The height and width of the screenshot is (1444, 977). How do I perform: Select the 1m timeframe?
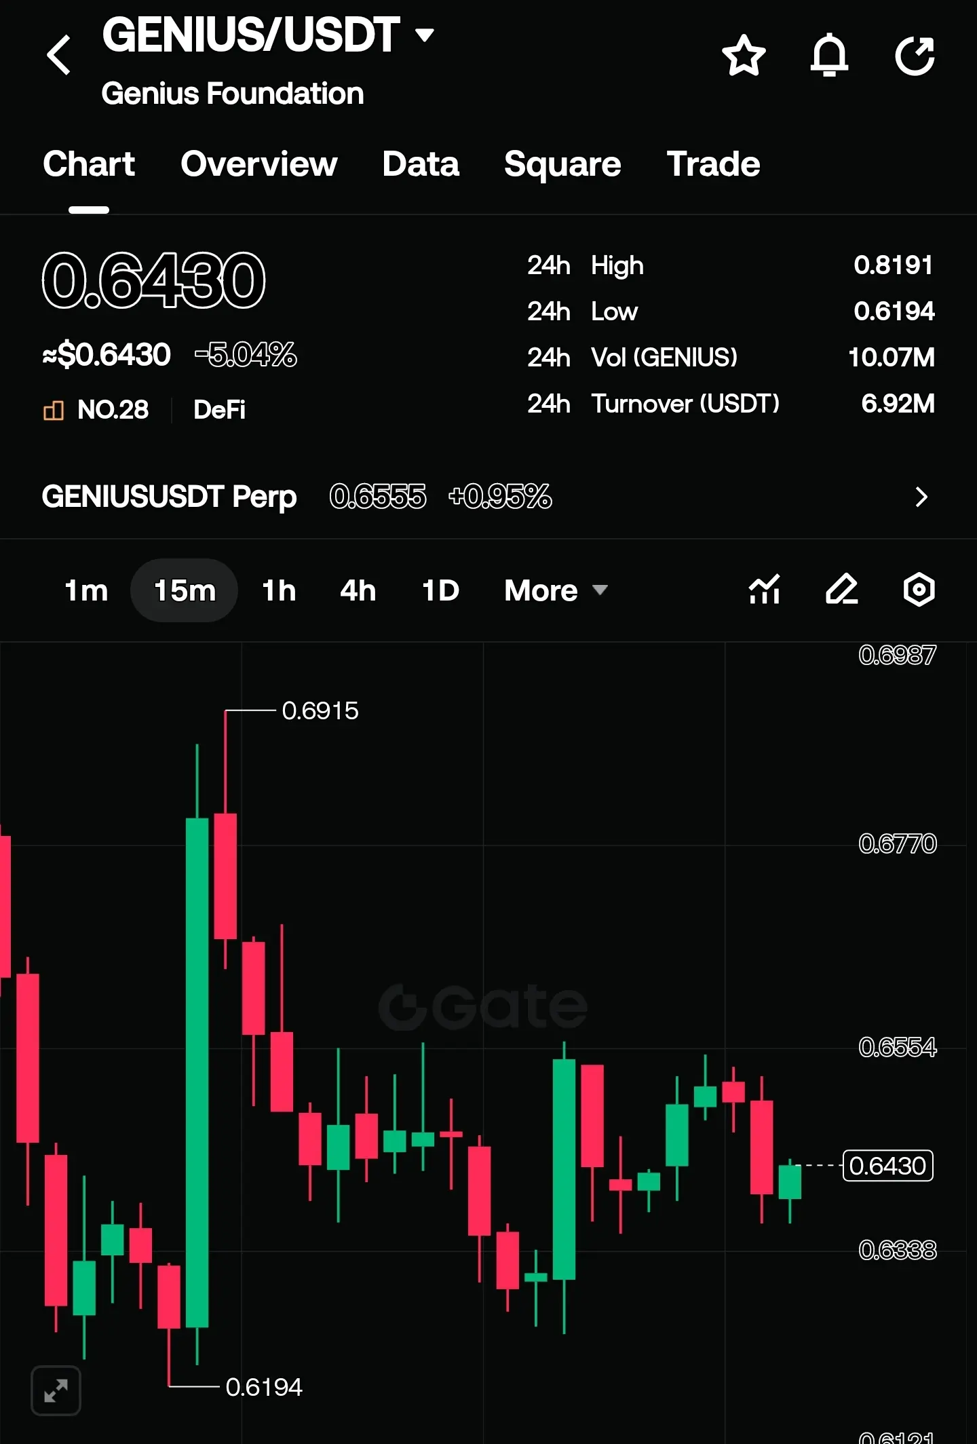pos(86,590)
